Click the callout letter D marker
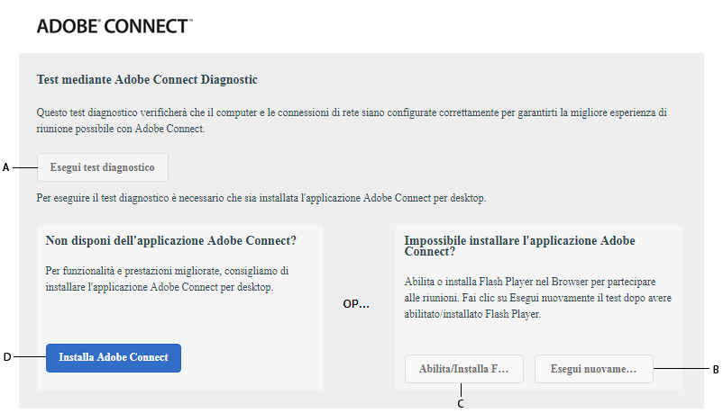 (7, 357)
